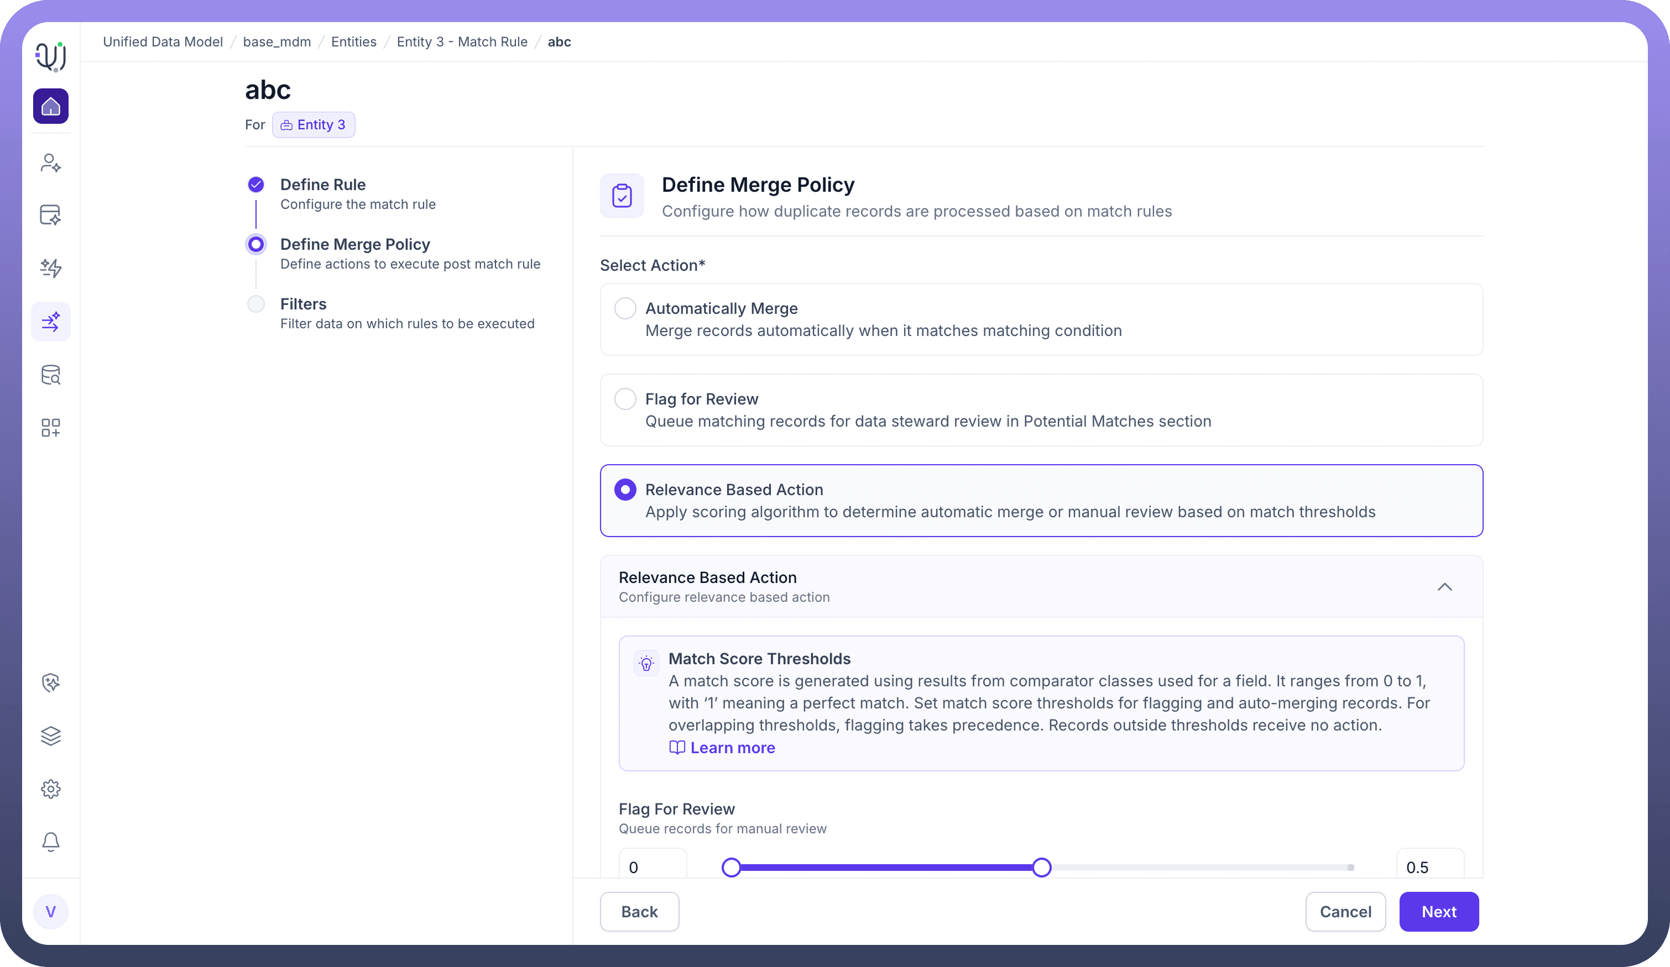Click the Next button
Image resolution: width=1670 pixels, height=967 pixels.
[1438, 911]
